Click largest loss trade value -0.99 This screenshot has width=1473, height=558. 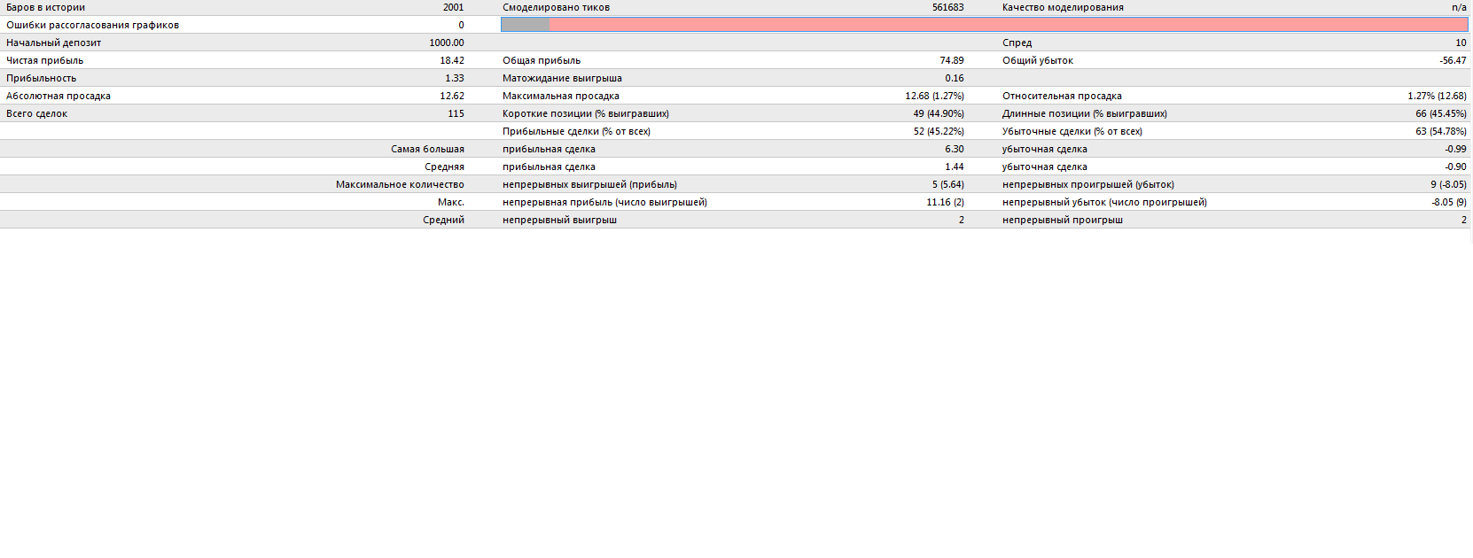(1455, 149)
